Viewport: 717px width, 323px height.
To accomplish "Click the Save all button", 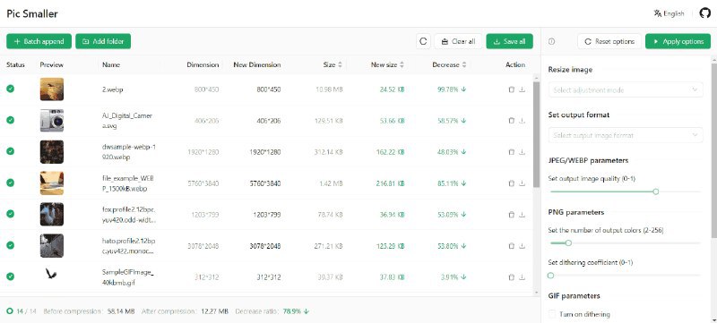I will click(509, 41).
